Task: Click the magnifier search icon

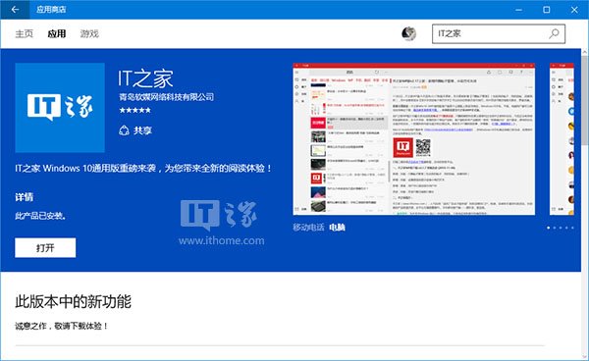Action: [554, 33]
